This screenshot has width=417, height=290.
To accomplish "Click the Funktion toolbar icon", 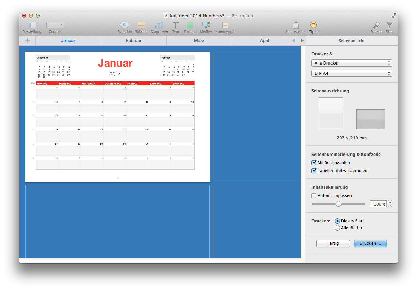I will click(125, 25).
